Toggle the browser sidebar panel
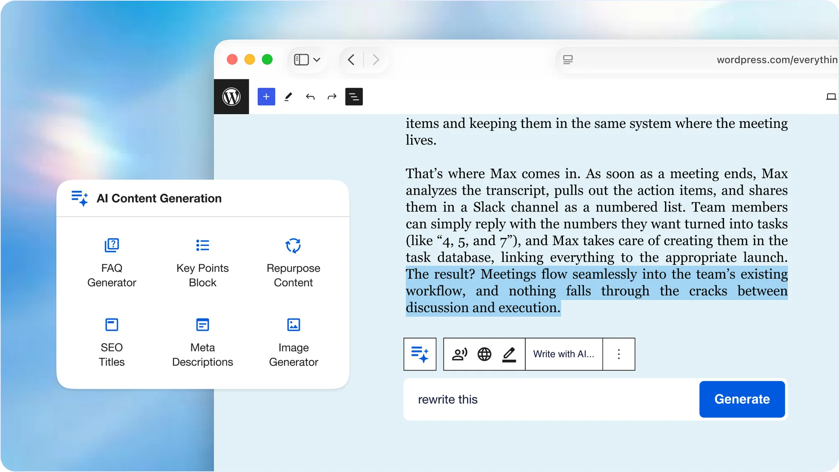The image size is (839, 472). point(301,60)
